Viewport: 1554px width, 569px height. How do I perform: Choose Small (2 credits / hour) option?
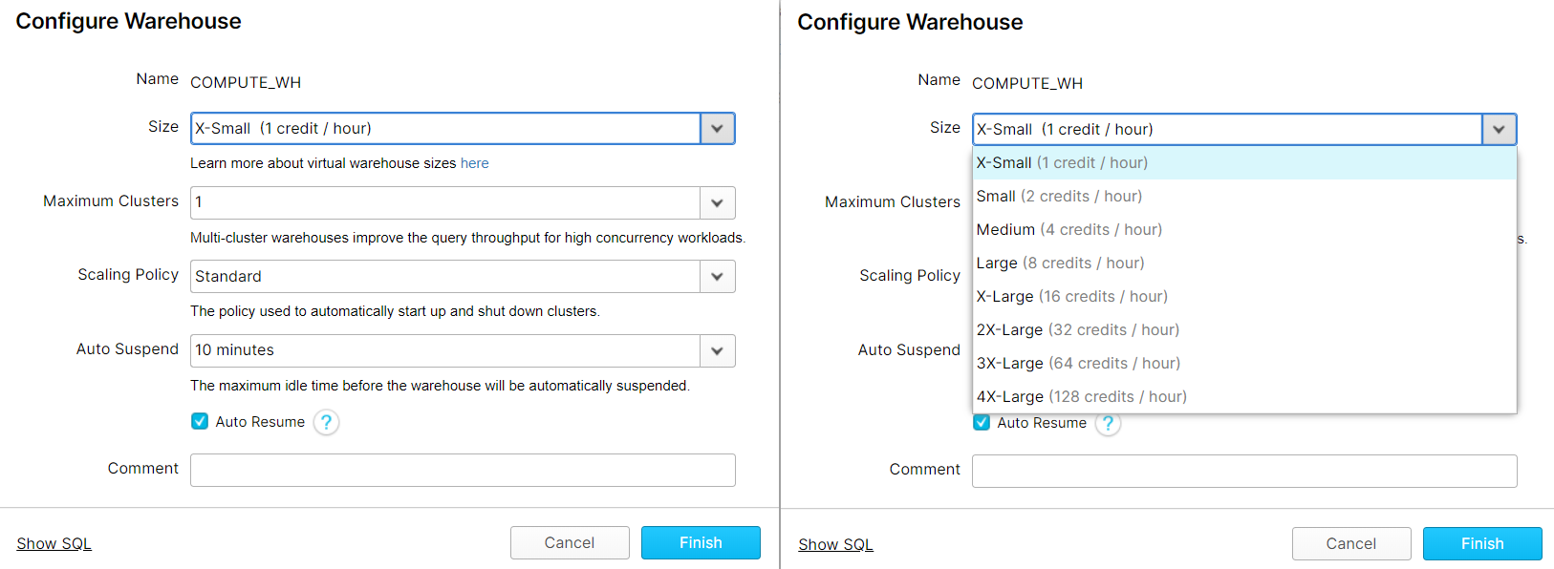[1059, 197]
